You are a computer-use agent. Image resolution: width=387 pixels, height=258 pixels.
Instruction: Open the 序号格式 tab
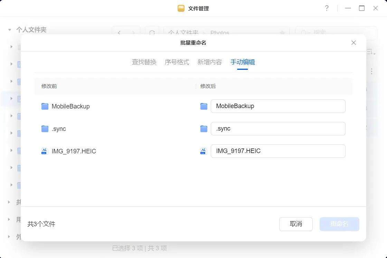coord(177,62)
